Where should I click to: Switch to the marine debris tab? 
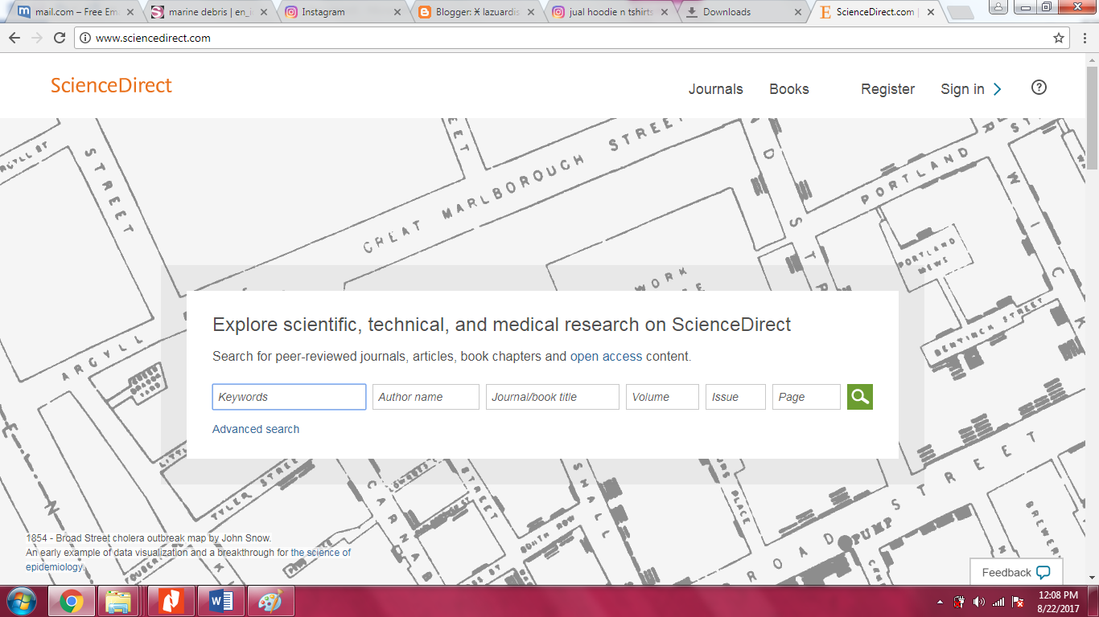[x=208, y=12]
